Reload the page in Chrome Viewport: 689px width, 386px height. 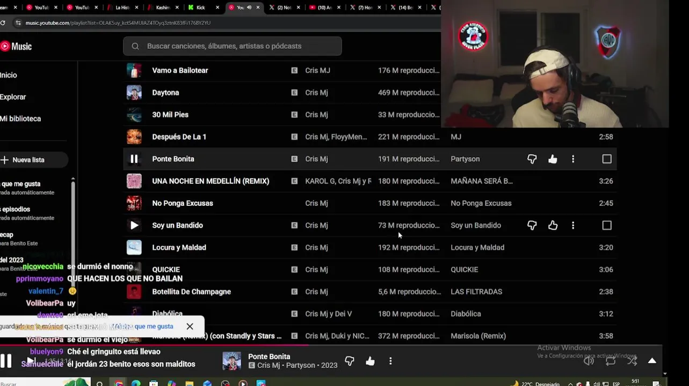click(x=3, y=23)
